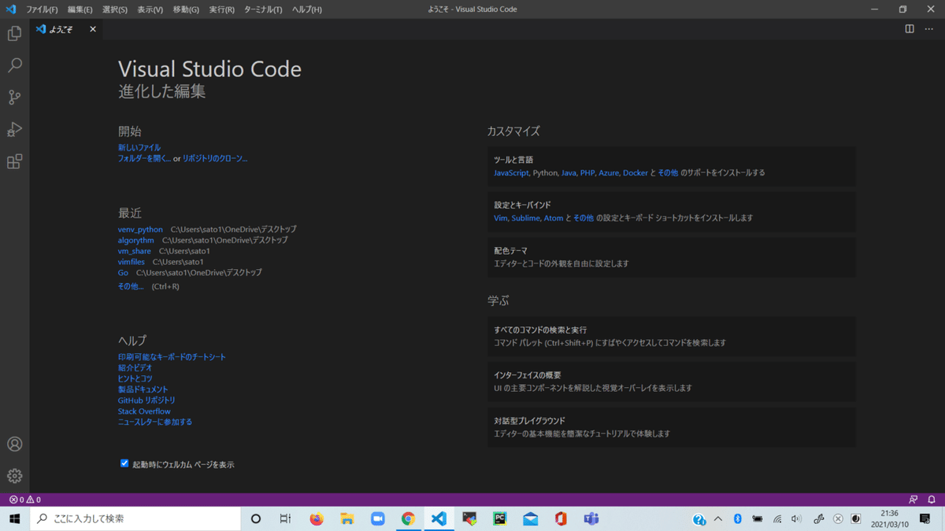Open the 配色テーマ card

pos(671,257)
